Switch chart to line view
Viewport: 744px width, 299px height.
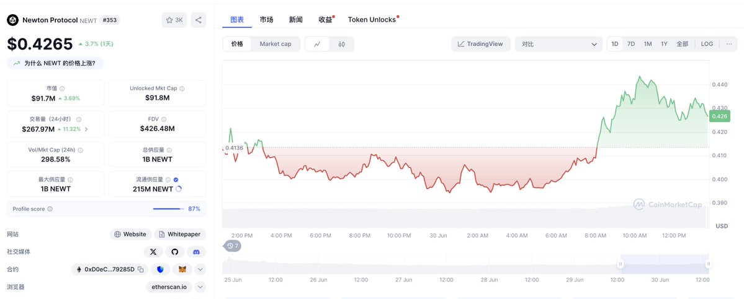(x=318, y=44)
